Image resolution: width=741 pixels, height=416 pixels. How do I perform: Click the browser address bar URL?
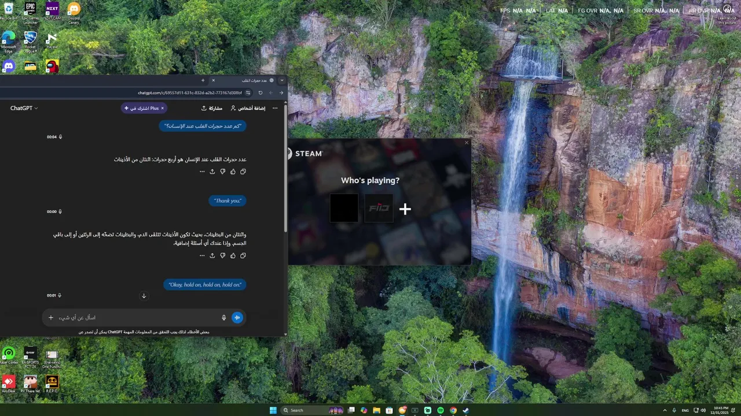click(190, 92)
